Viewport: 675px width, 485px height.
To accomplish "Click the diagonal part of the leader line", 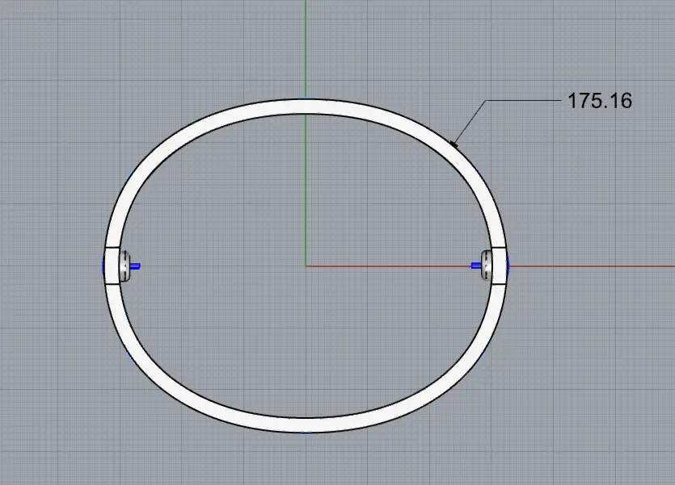I will coord(470,121).
